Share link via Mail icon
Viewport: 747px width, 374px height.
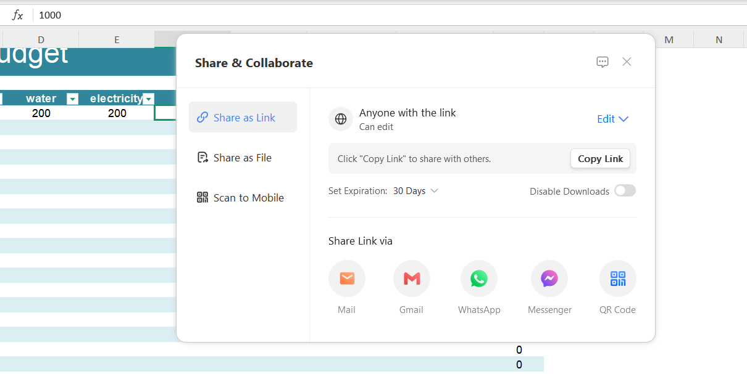coord(347,278)
